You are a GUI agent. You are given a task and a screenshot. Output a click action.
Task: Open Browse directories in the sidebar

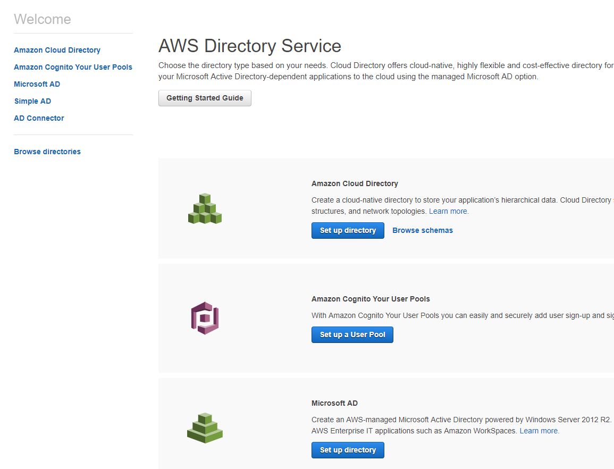click(47, 152)
